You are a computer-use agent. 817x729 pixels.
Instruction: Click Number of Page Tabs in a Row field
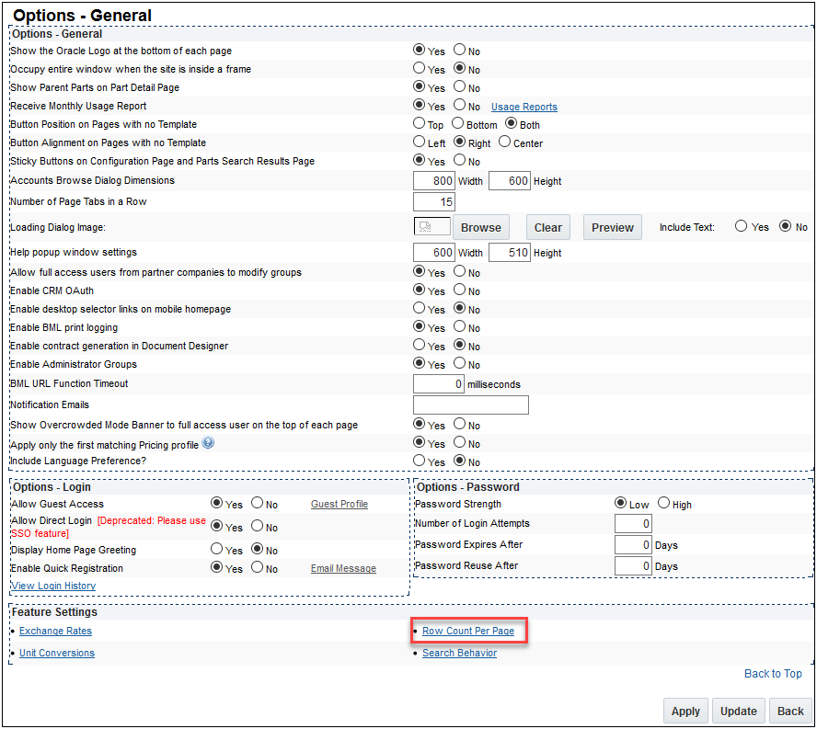pos(433,202)
